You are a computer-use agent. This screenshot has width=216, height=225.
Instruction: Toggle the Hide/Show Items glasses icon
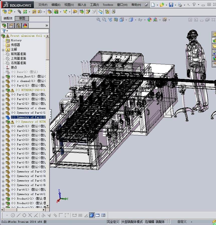[140, 20]
